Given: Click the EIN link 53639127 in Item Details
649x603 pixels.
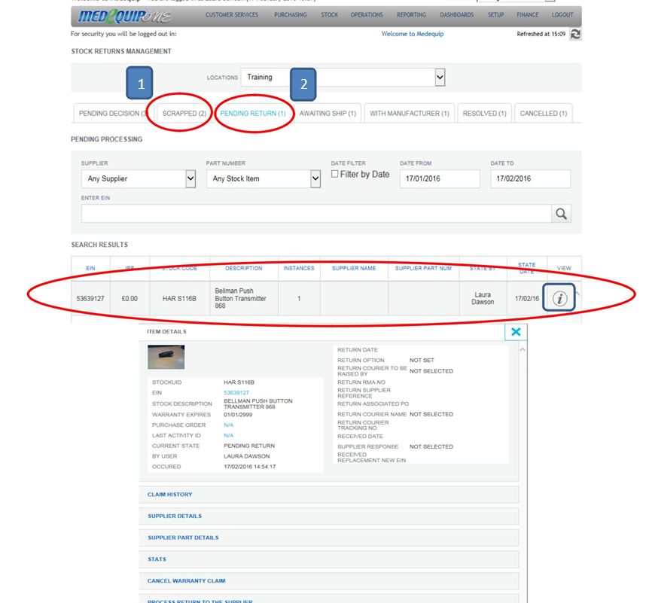Looking at the screenshot, I should pyautogui.click(x=236, y=393).
